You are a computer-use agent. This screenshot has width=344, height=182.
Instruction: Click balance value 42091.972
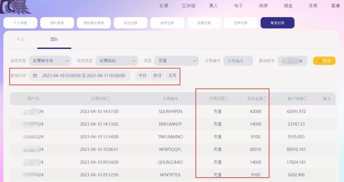[296, 112]
